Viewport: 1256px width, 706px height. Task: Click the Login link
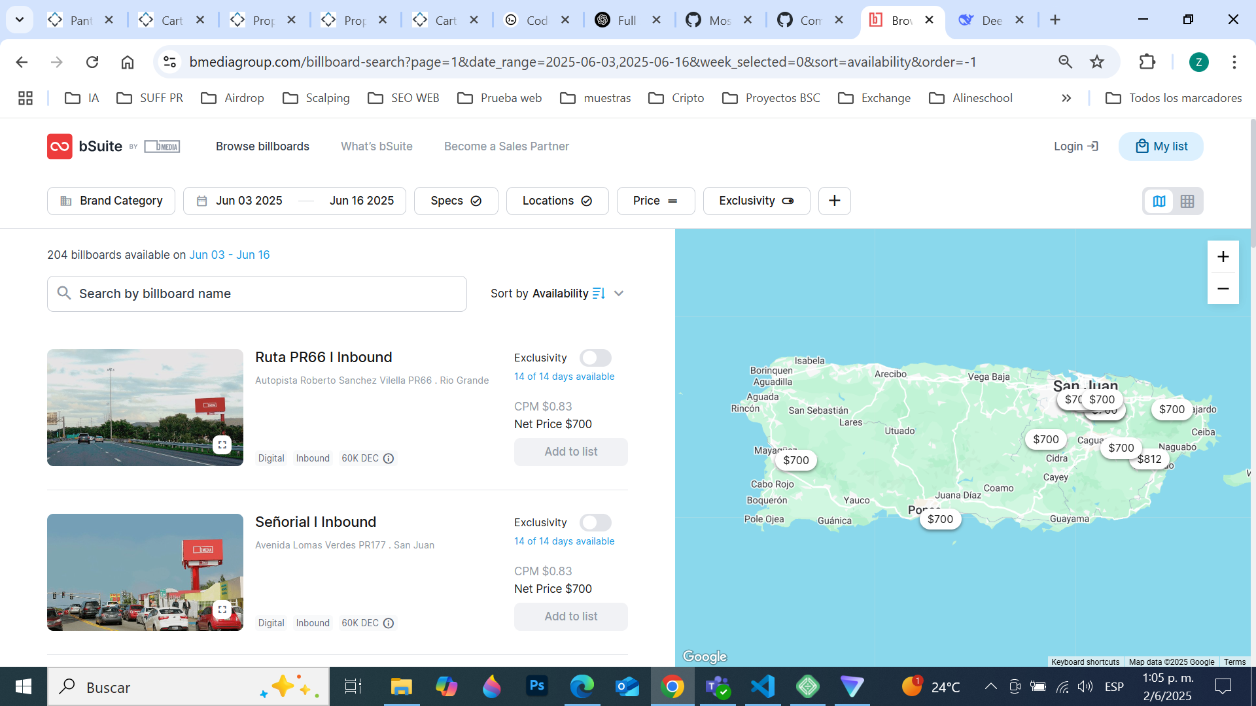click(x=1075, y=146)
